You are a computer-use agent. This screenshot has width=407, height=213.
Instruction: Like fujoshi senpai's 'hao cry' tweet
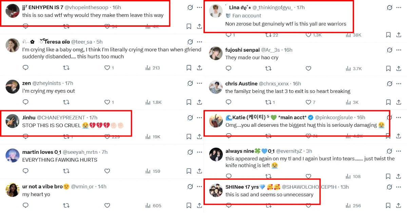[308, 68]
